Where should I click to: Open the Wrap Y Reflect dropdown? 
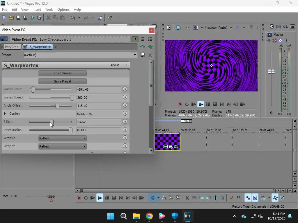(62, 146)
